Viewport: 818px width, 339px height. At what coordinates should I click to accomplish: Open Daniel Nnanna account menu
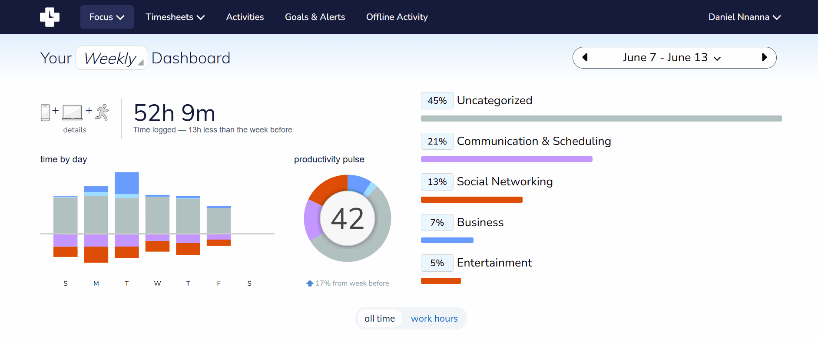tap(745, 17)
